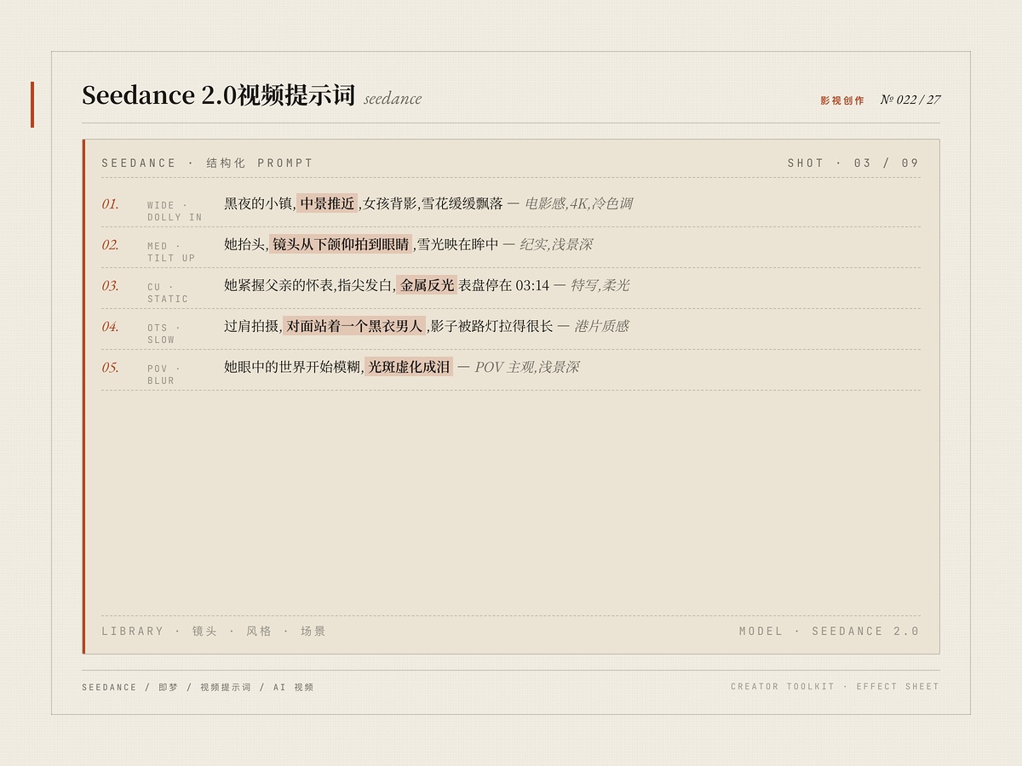This screenshot has height=766, width=1022.
Task: Click the 'POV · BLUR' label
Action: 164,374
